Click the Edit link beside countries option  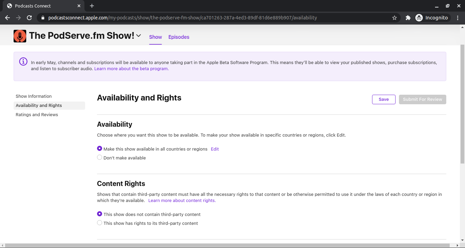coord(215,149)
